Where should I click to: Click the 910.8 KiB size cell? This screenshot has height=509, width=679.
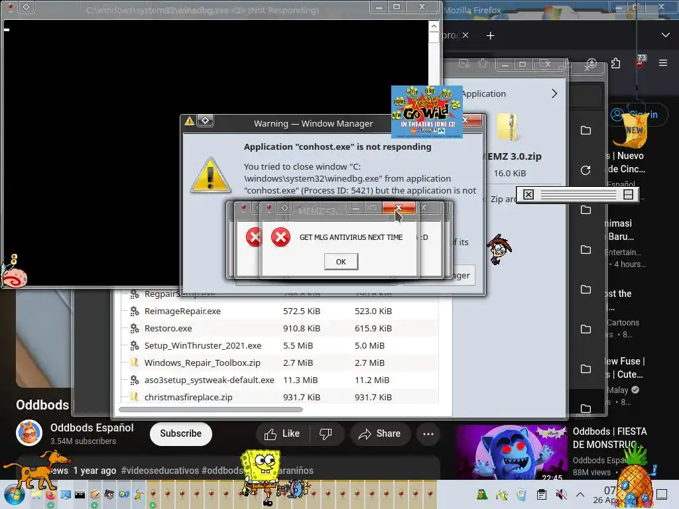pos(302,329)
